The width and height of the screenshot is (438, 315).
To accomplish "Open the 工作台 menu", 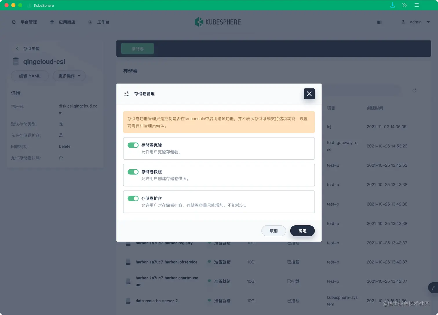I will pyautogui.click(x=103, y=22).
